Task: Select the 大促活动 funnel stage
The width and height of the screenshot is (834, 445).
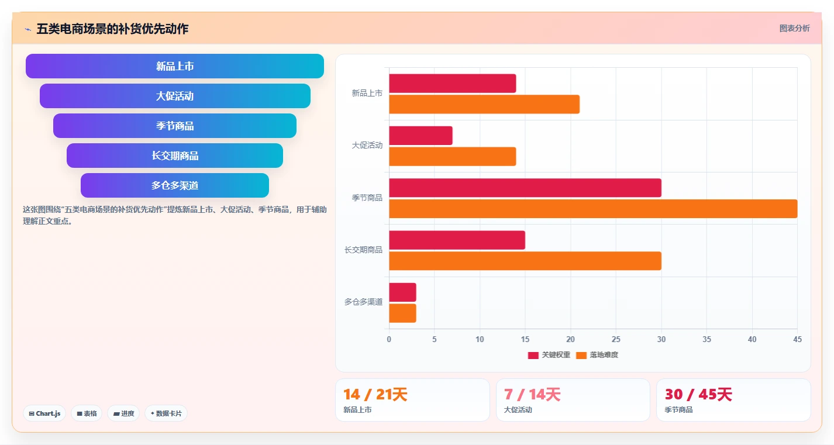Action: (175, 96)
